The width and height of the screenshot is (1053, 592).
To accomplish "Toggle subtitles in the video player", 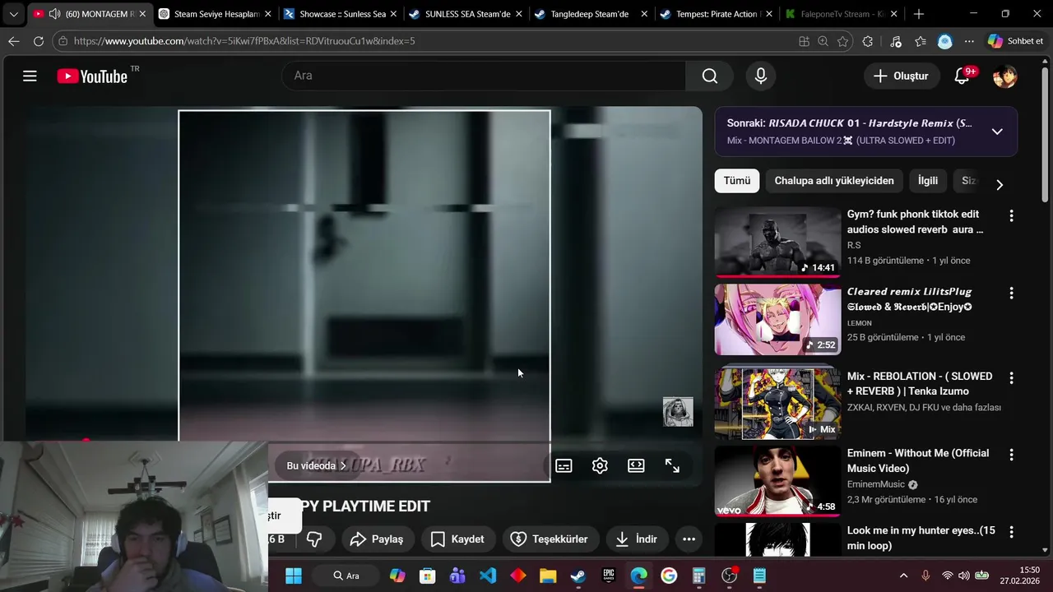I will (564, 465).
